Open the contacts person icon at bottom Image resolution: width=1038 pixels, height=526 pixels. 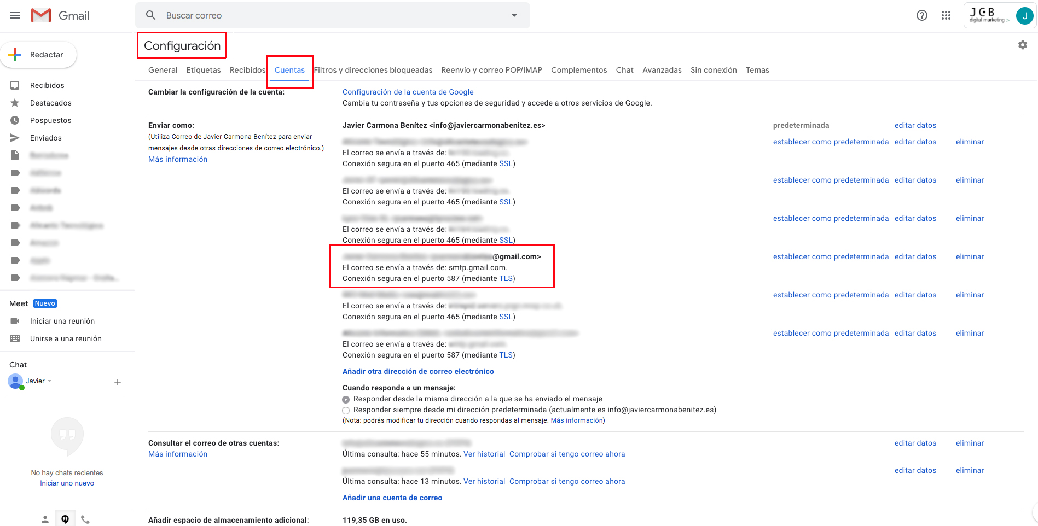(x=45, y=519)
